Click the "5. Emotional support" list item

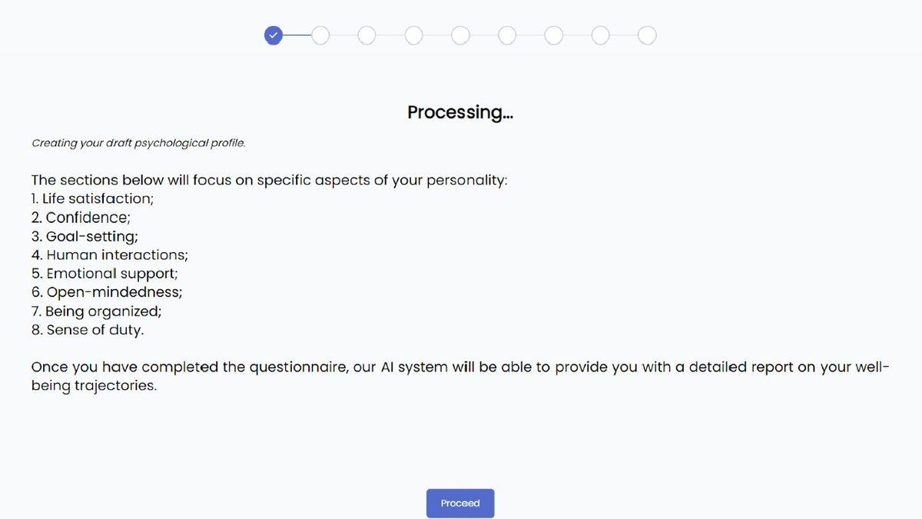(x=104, y=274)
